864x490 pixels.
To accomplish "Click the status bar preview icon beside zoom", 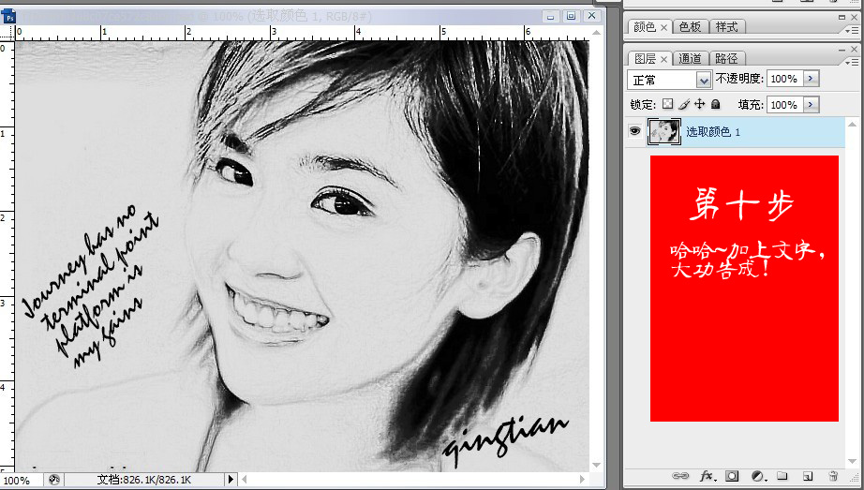I will pos(54,480).
